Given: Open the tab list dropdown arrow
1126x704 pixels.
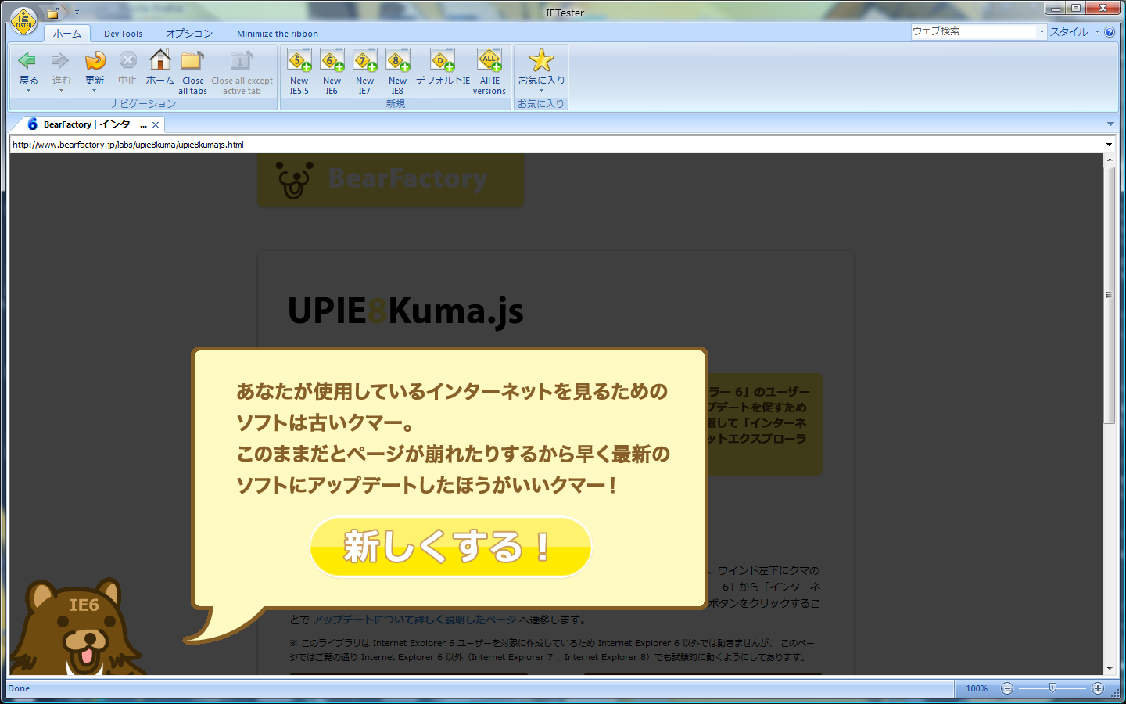Looking at the screenshot, I should coord(1110,124).
